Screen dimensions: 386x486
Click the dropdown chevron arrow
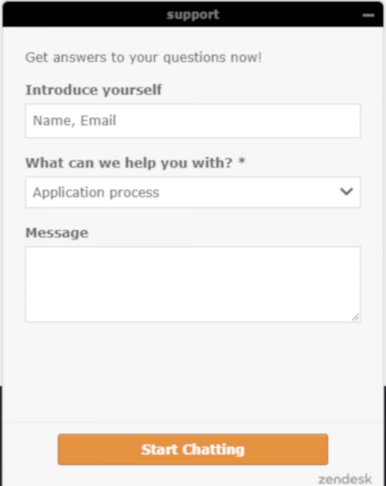click(346, 192)
